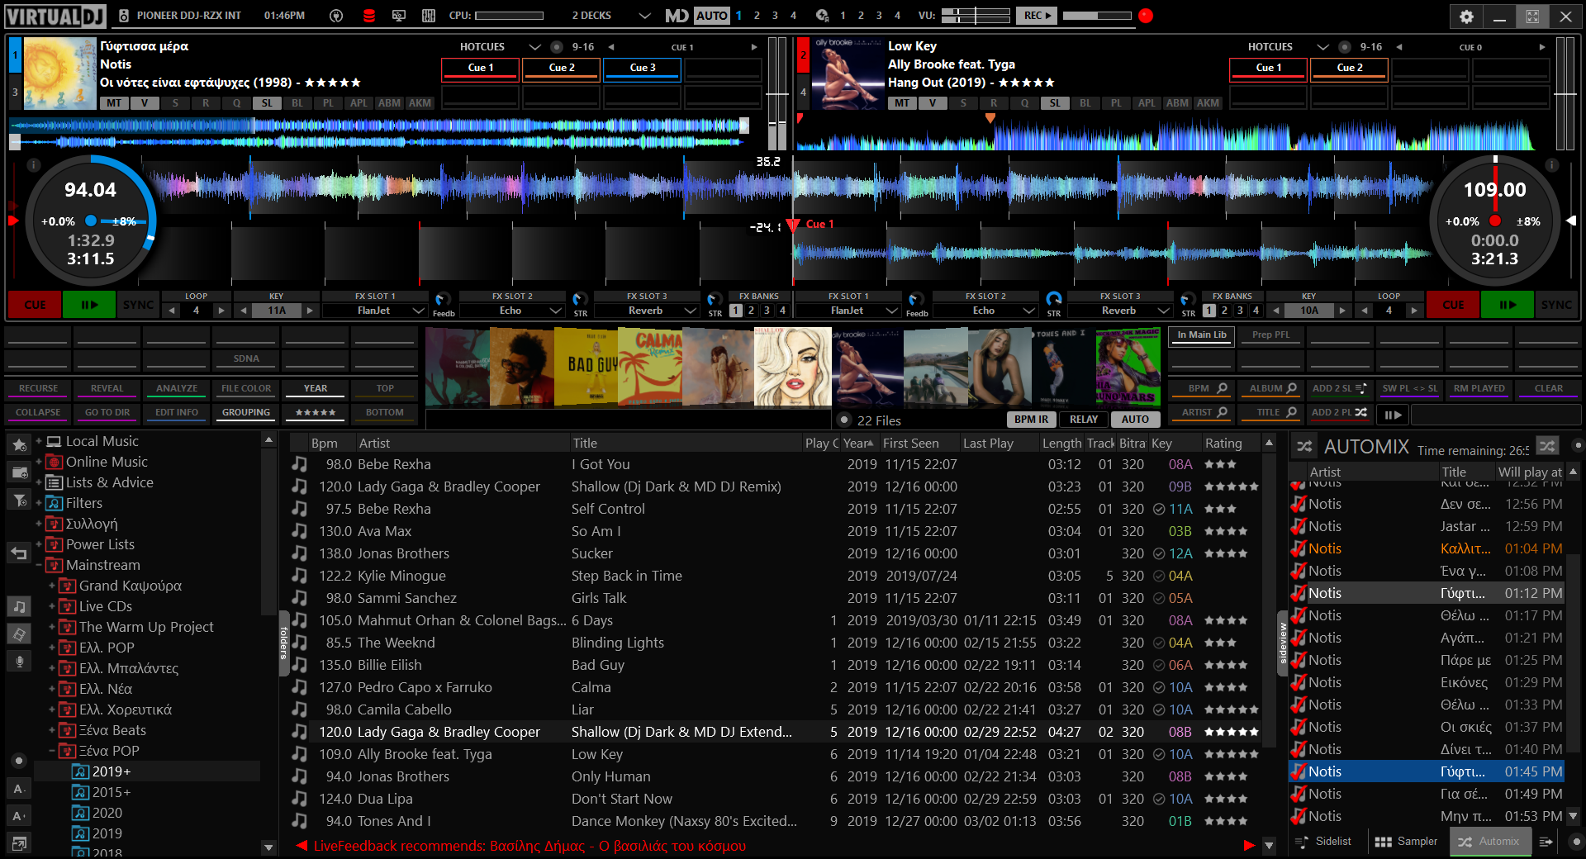Click the AUTOMIX shuffle icon in header

1303,447
